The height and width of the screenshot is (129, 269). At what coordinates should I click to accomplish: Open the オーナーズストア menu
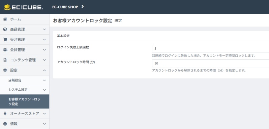pos(25,114)
